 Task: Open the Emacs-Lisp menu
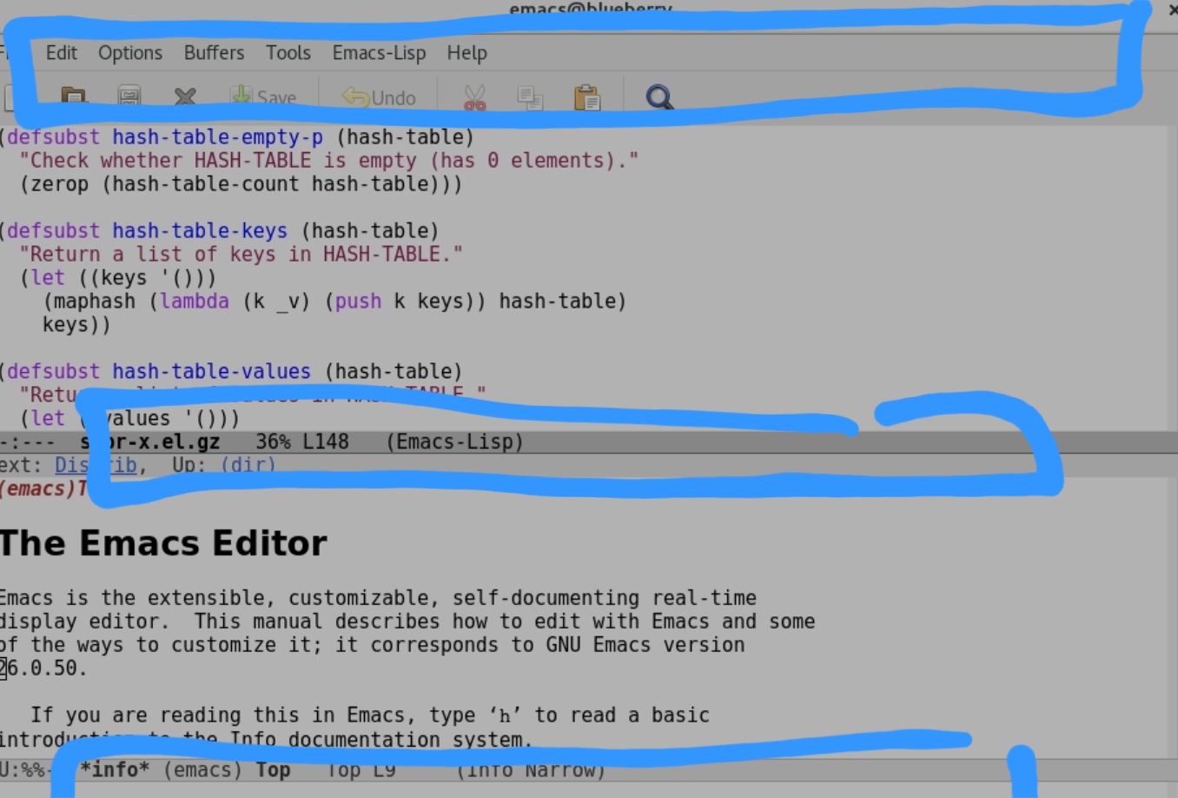click(379, 53)
